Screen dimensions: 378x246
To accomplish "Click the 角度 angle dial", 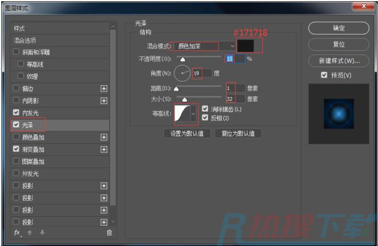I will point(183,74).
